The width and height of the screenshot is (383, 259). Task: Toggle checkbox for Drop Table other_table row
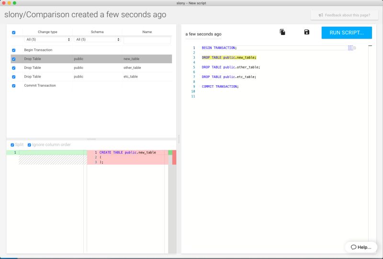pyautogui.click(x=14, y=68)
